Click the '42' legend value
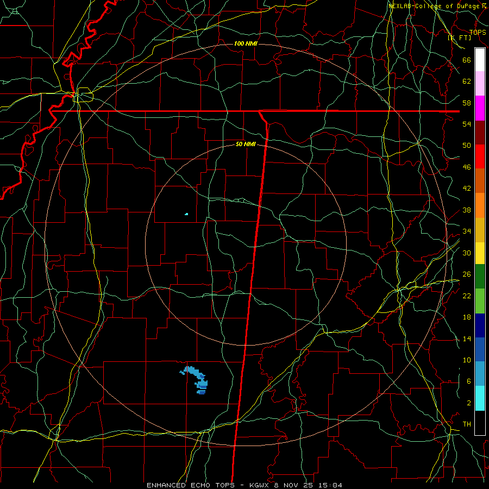The image size is (489, 489). pyautogui.click(x=467, y=189)
